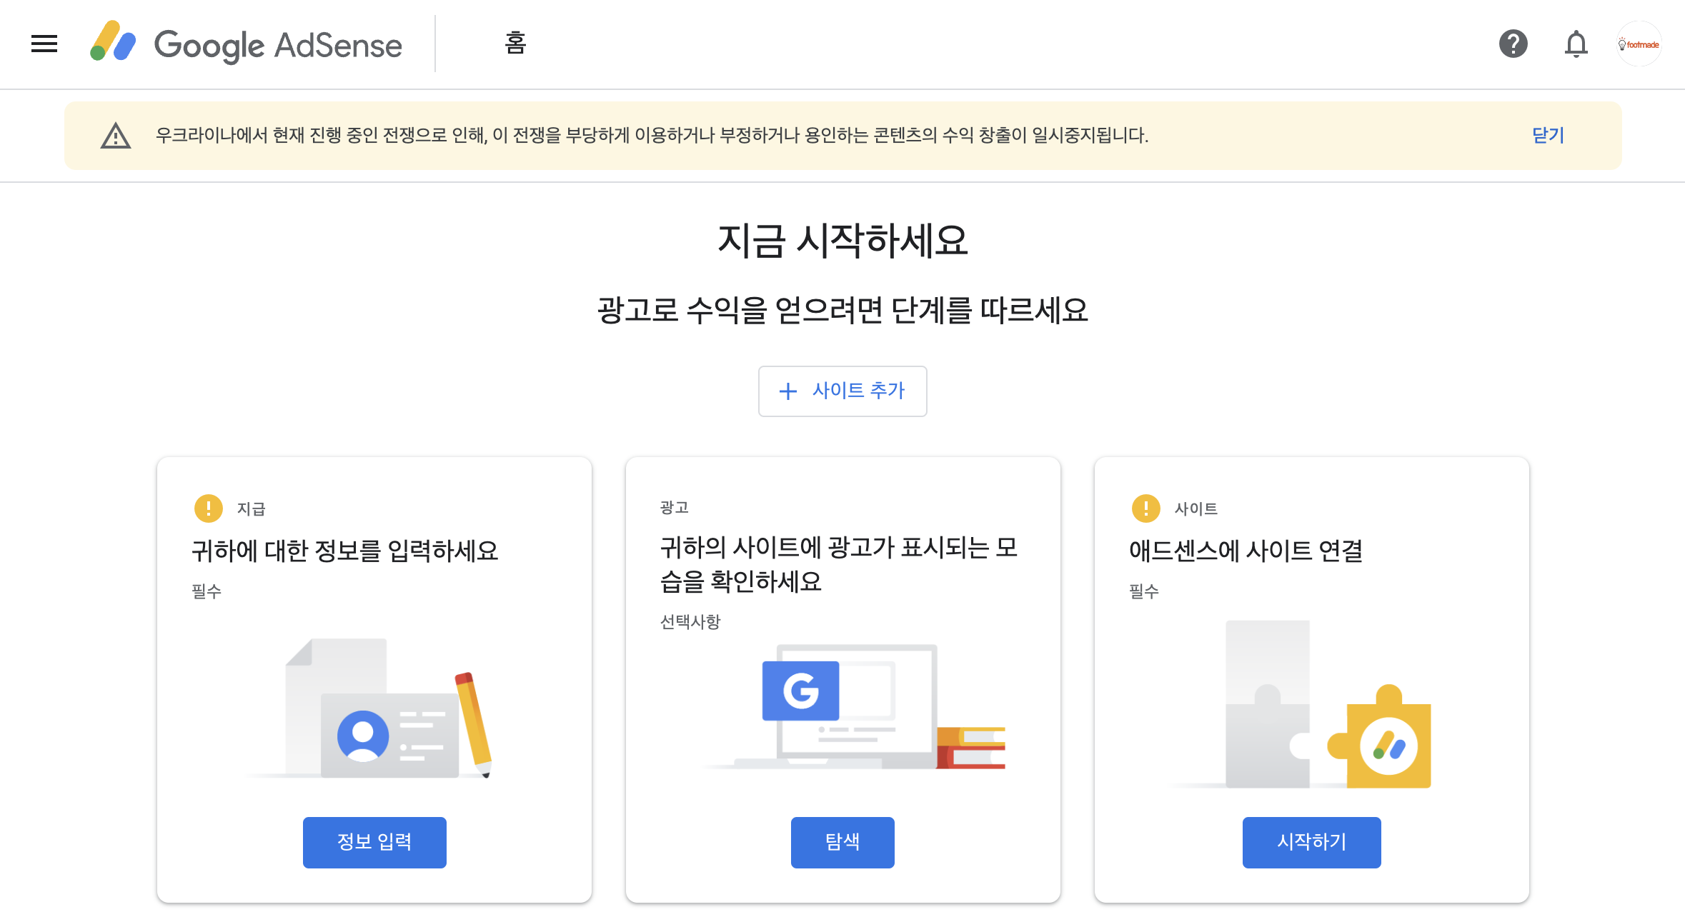Click the 귀하에 대한 정보를 입력하세요 heading
The image size is (1685, 917).
click(x=344, y=551)
